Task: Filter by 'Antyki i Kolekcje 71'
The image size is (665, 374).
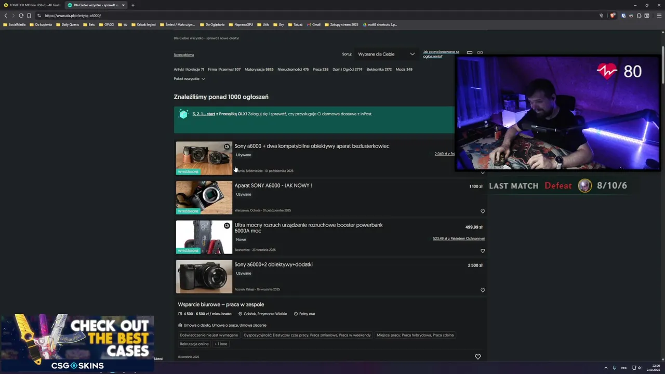Action: click(189, 69)
